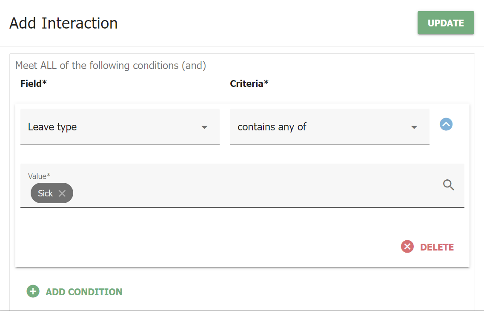Click the Criteria* column heading
The width and height of the screenshot is (484, 311).
[x=249, y=84]
